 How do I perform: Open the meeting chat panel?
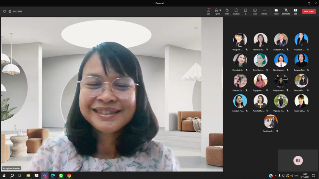(x=208, y=11)
